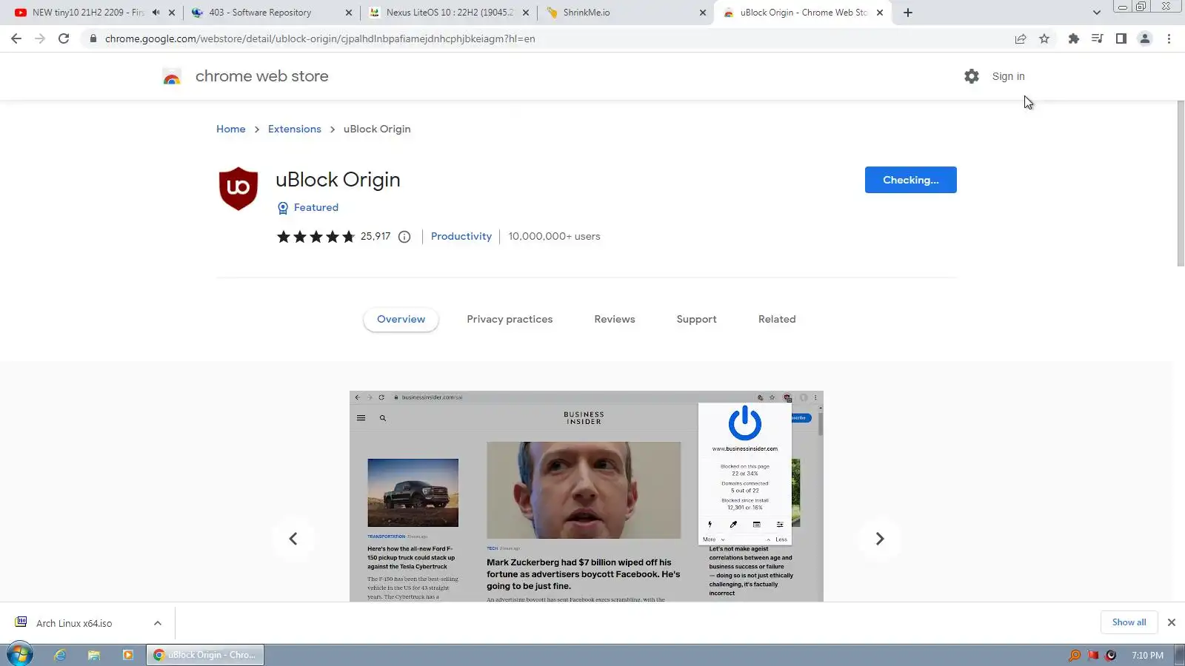Click the Checking... button

point(911,180)
